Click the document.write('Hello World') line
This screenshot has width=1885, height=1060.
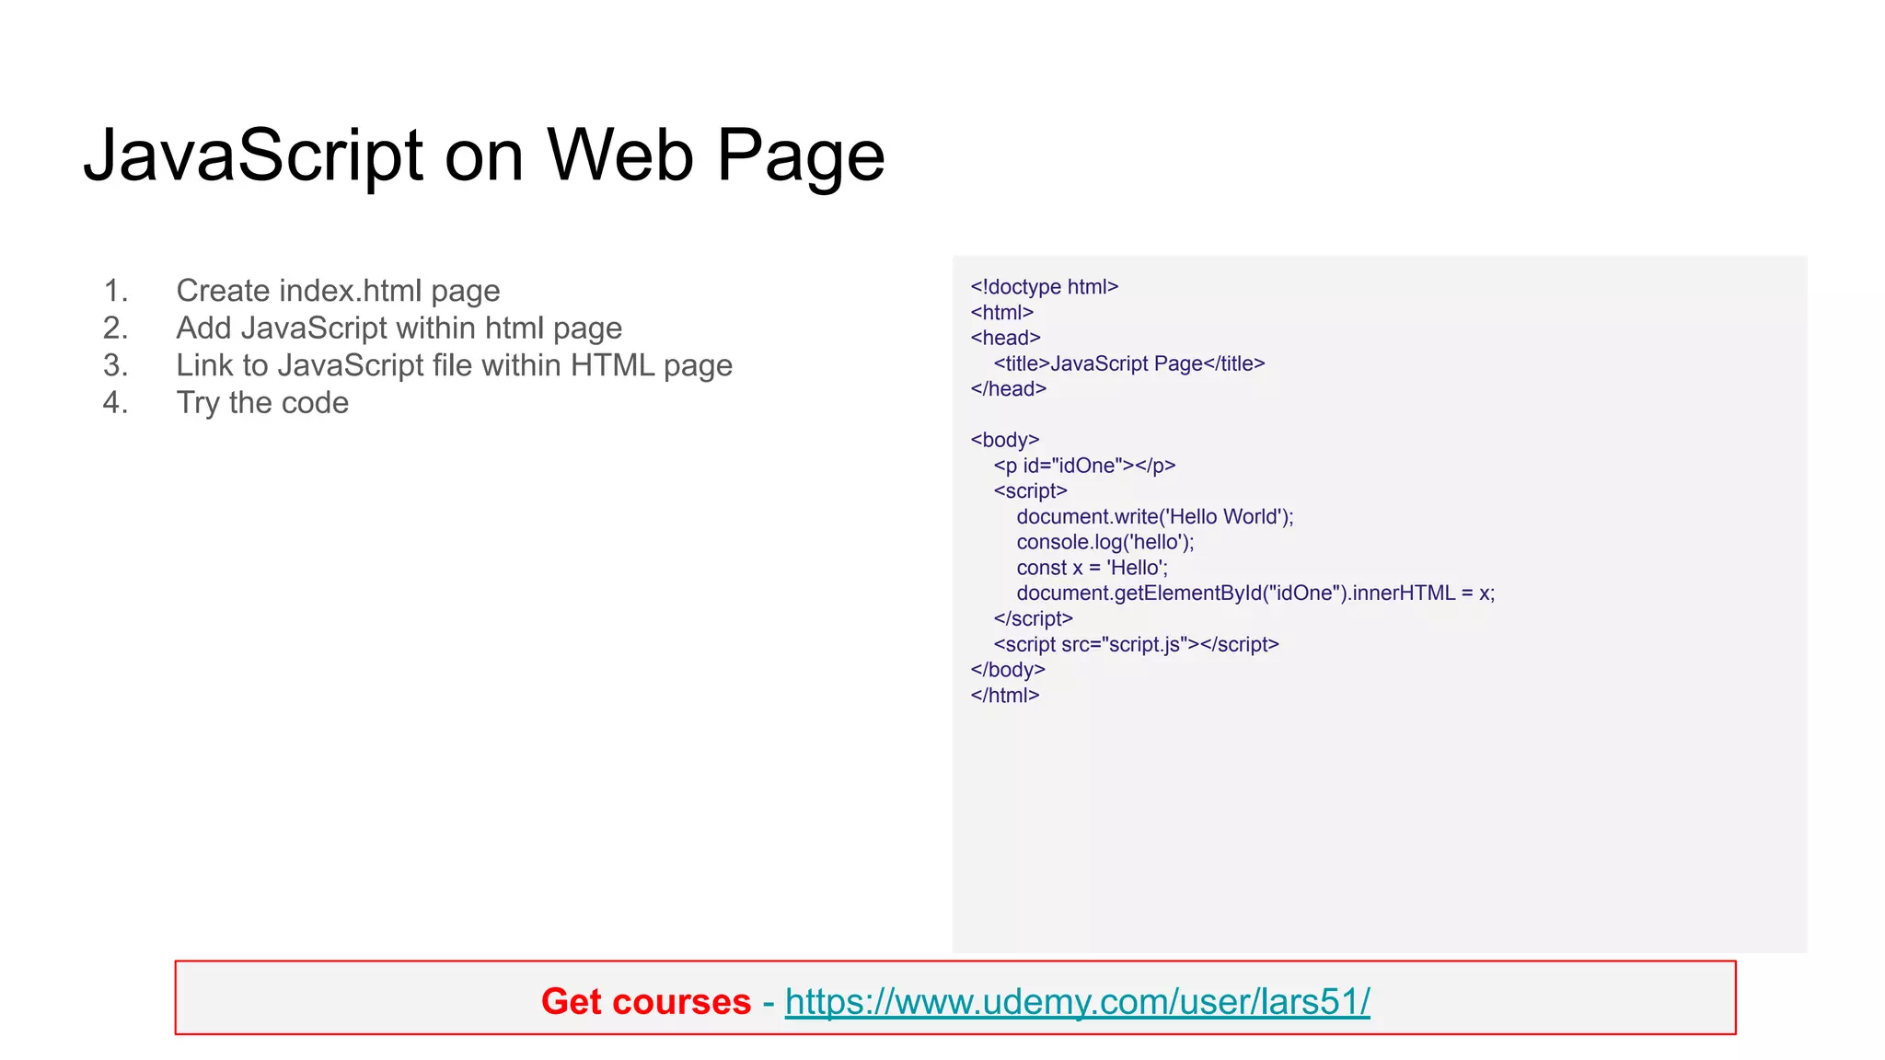[1155, 517]
